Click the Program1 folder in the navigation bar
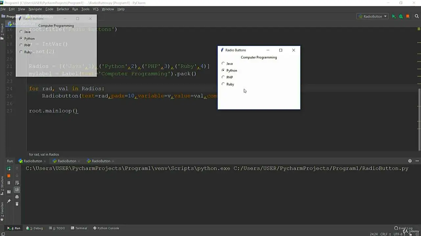The height and width of the screenshot is (236, 421). [x=11, y=16]
